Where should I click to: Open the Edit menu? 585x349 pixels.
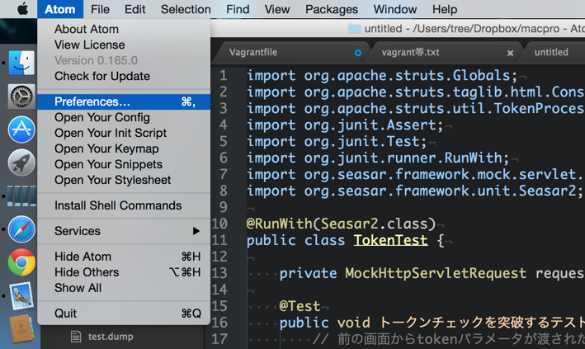[x=134, y=9]
